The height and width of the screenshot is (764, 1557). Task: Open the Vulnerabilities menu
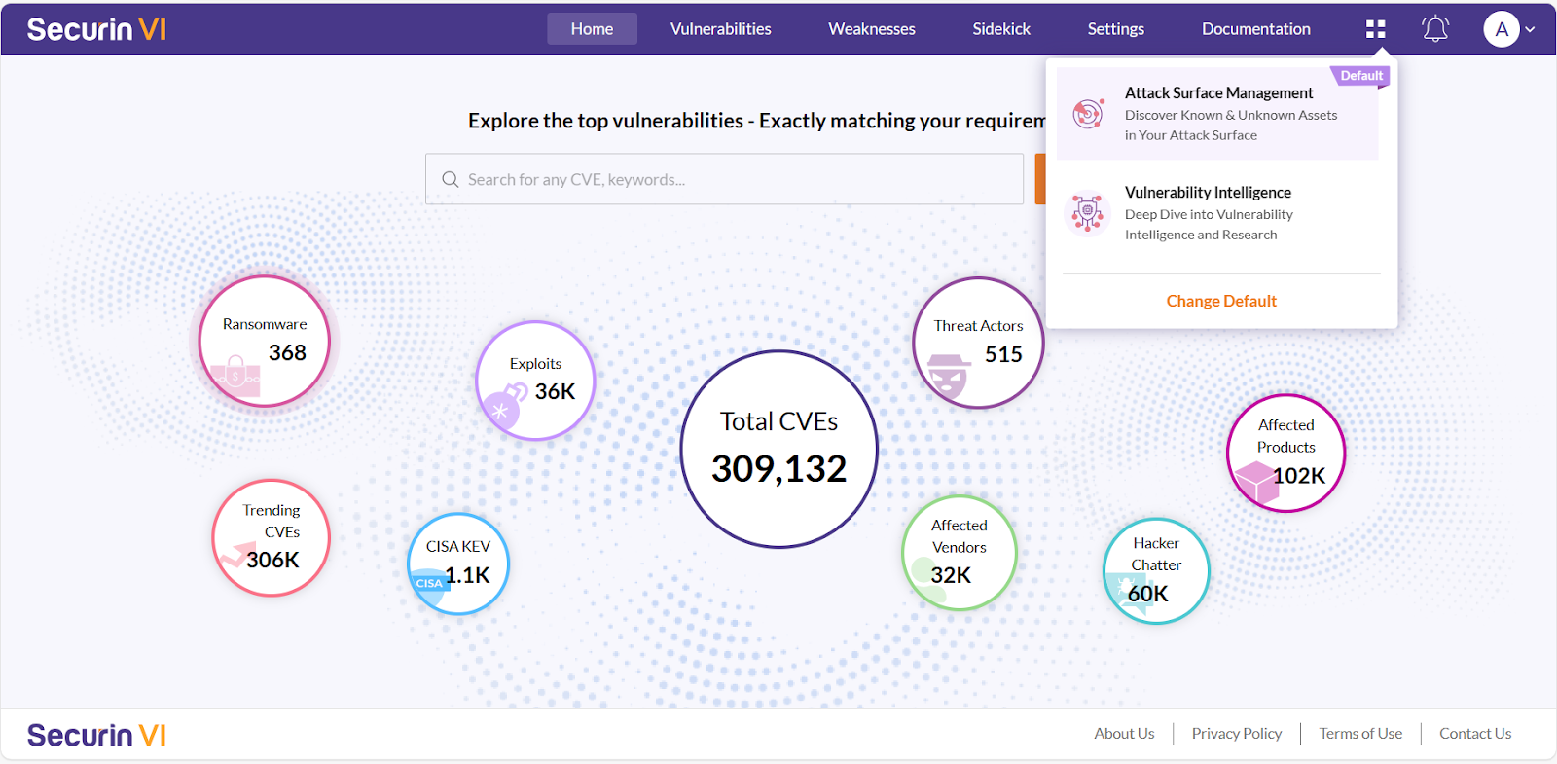720,29
